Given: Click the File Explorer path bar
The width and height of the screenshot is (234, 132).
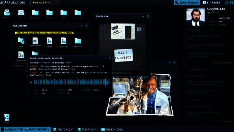Looking at the screenshot, I should 44,33.
